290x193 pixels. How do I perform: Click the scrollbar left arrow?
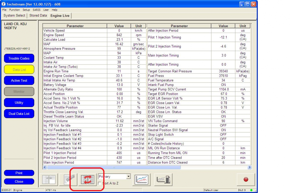click(45, 167)
